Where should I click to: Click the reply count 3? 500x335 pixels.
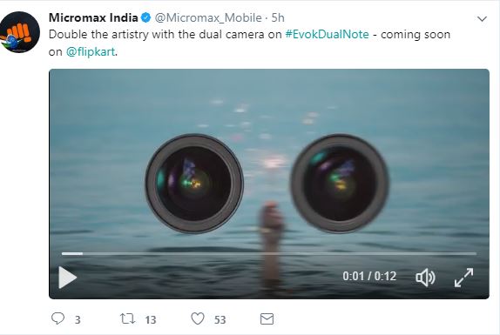coord(78,319)
